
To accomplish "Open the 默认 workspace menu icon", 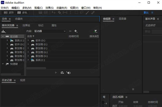I will click(152, 13).
